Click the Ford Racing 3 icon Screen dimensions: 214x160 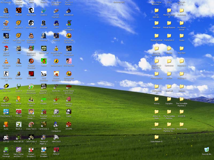click(6, 112)
